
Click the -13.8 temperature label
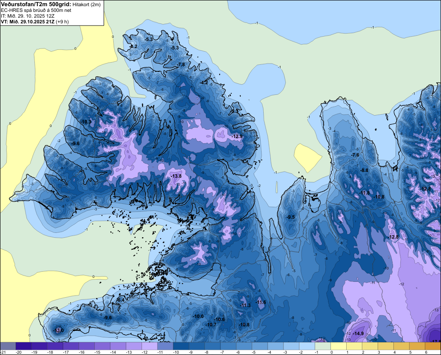pos(176,176)
